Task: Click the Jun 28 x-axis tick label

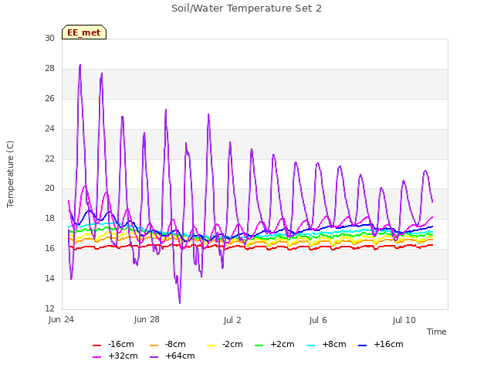Action: [147, 320]
